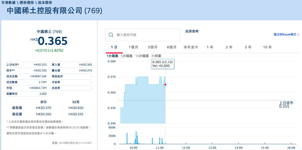Select the 6個月 range tab
This screenshot has height=150, width=302.
pyautogui.click(x=172, y=47)
